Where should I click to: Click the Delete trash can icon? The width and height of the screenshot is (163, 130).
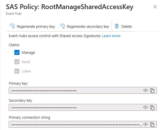tap(117, 26)
